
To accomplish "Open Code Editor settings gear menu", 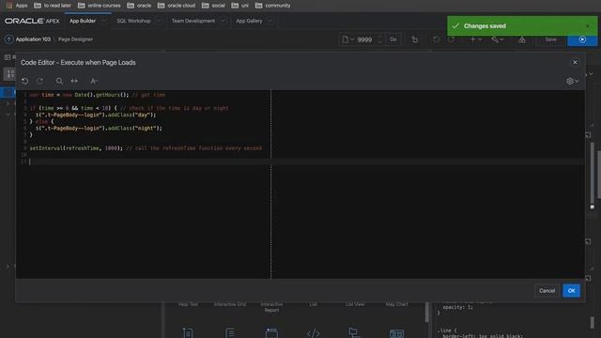I will click(x=572, y=81).
